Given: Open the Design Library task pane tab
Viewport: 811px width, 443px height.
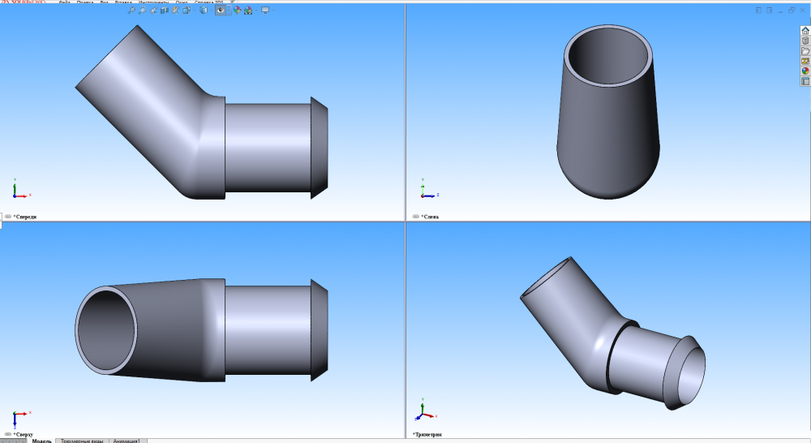Looking at the screenshot, I should [805, 41].
